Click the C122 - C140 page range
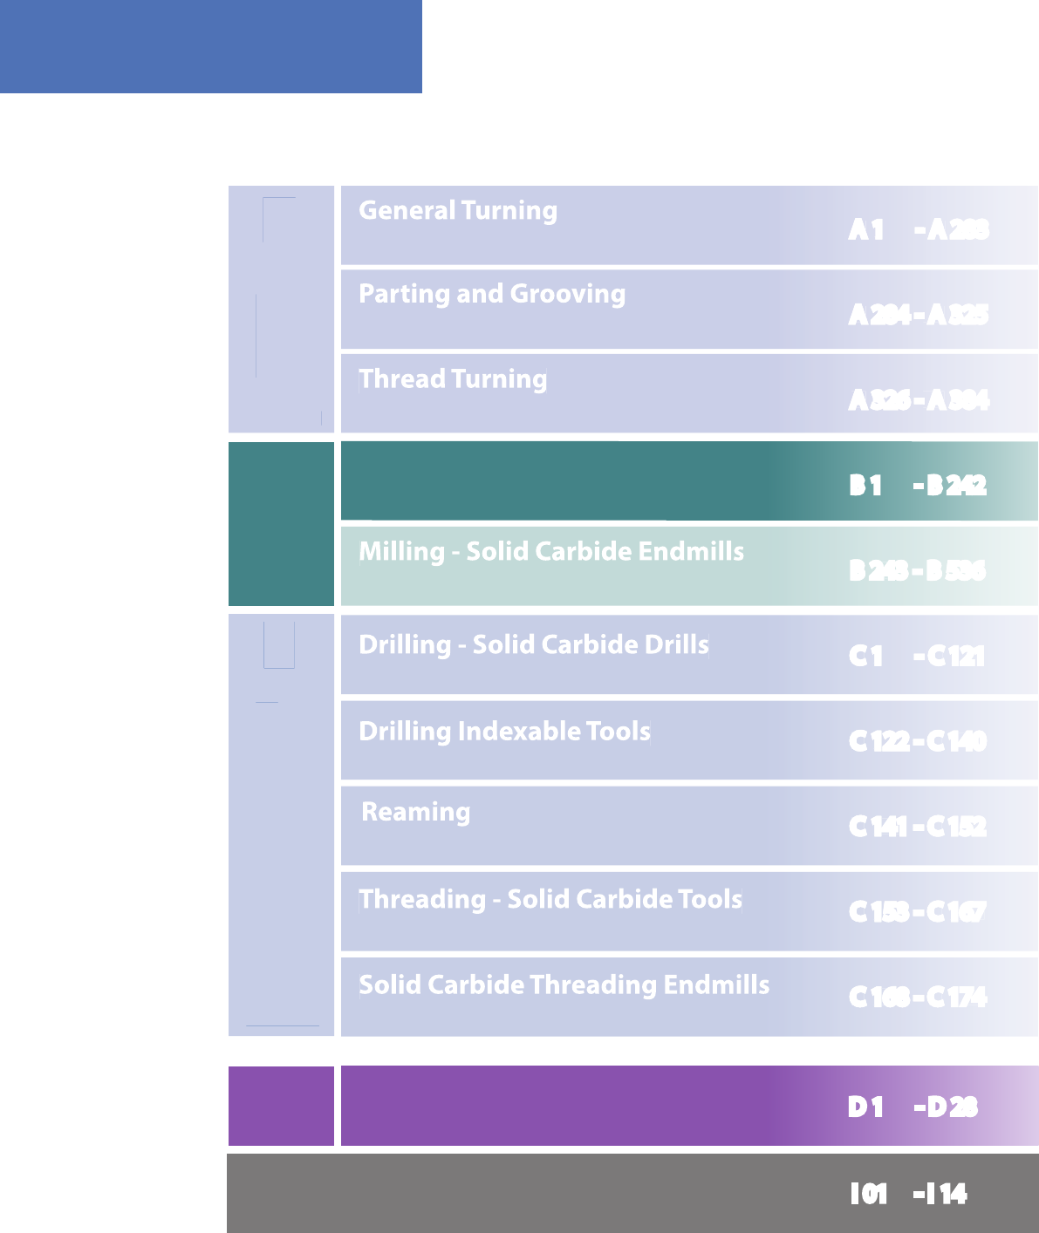Screen dimensions: 1039x1233 coord(918,741)
